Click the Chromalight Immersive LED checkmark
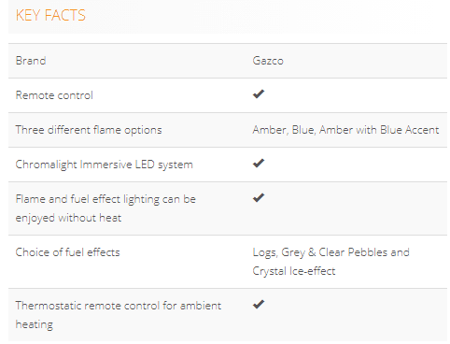 click(x=259, y=163)
